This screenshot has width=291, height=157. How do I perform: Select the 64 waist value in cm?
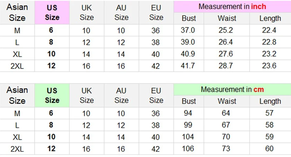click(226, 113)
